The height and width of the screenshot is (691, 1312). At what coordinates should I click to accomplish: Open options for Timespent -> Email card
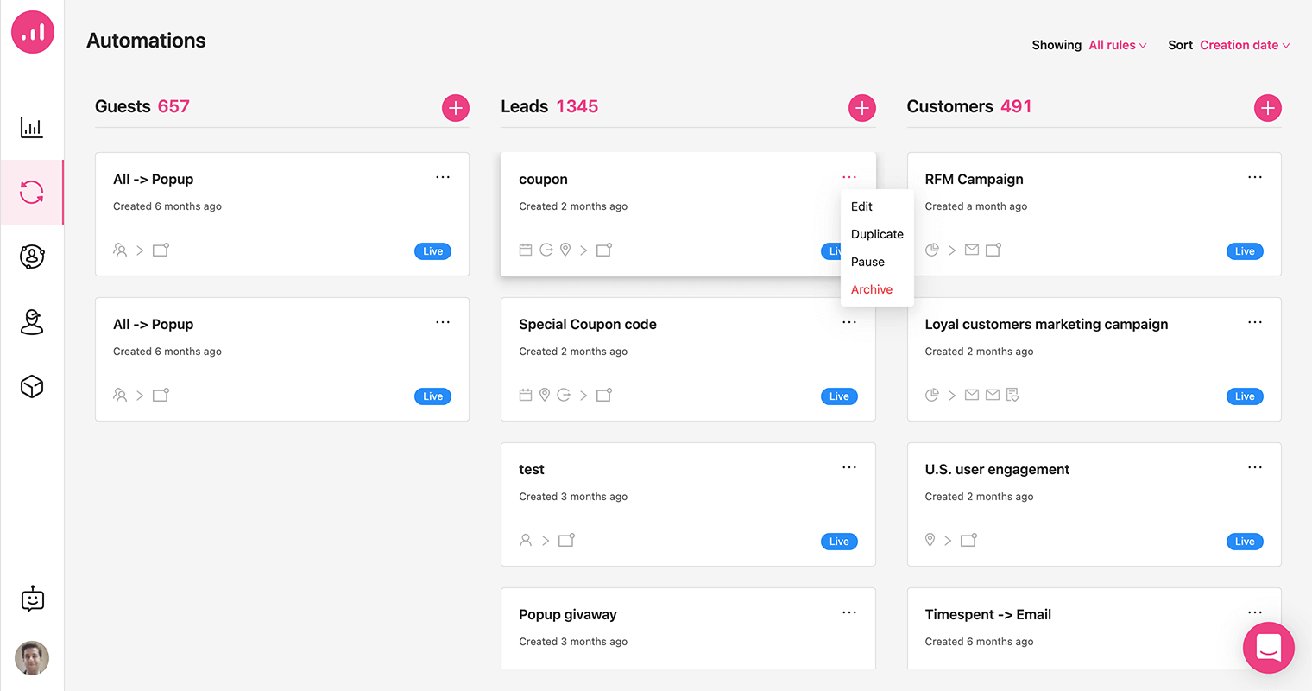click(x=1255, y=612)
